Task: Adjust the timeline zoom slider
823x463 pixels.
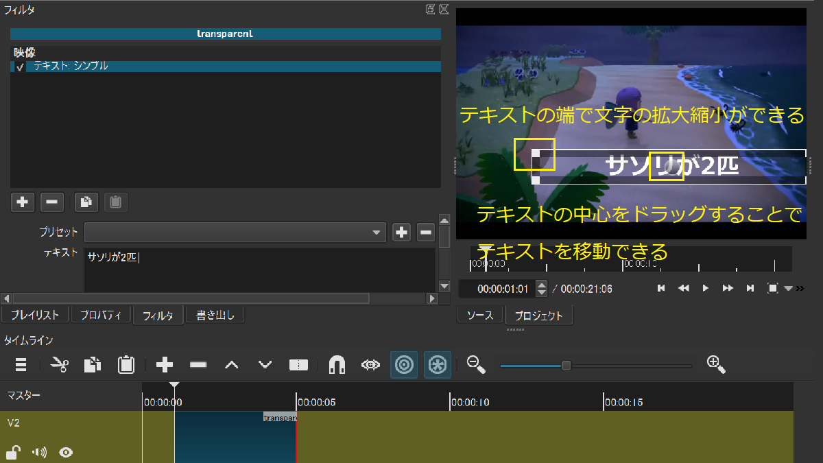Action: pyautogui.click(x=566, y=365)
